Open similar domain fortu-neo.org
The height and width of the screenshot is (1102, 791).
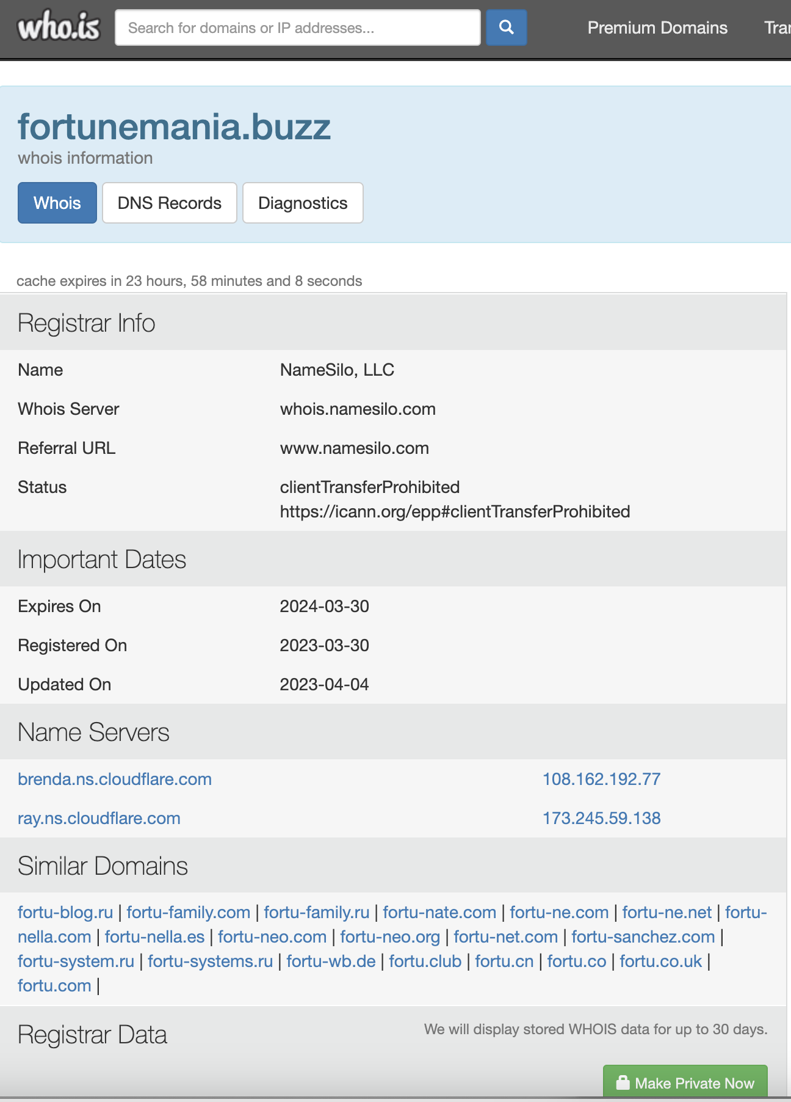point(390,937)
